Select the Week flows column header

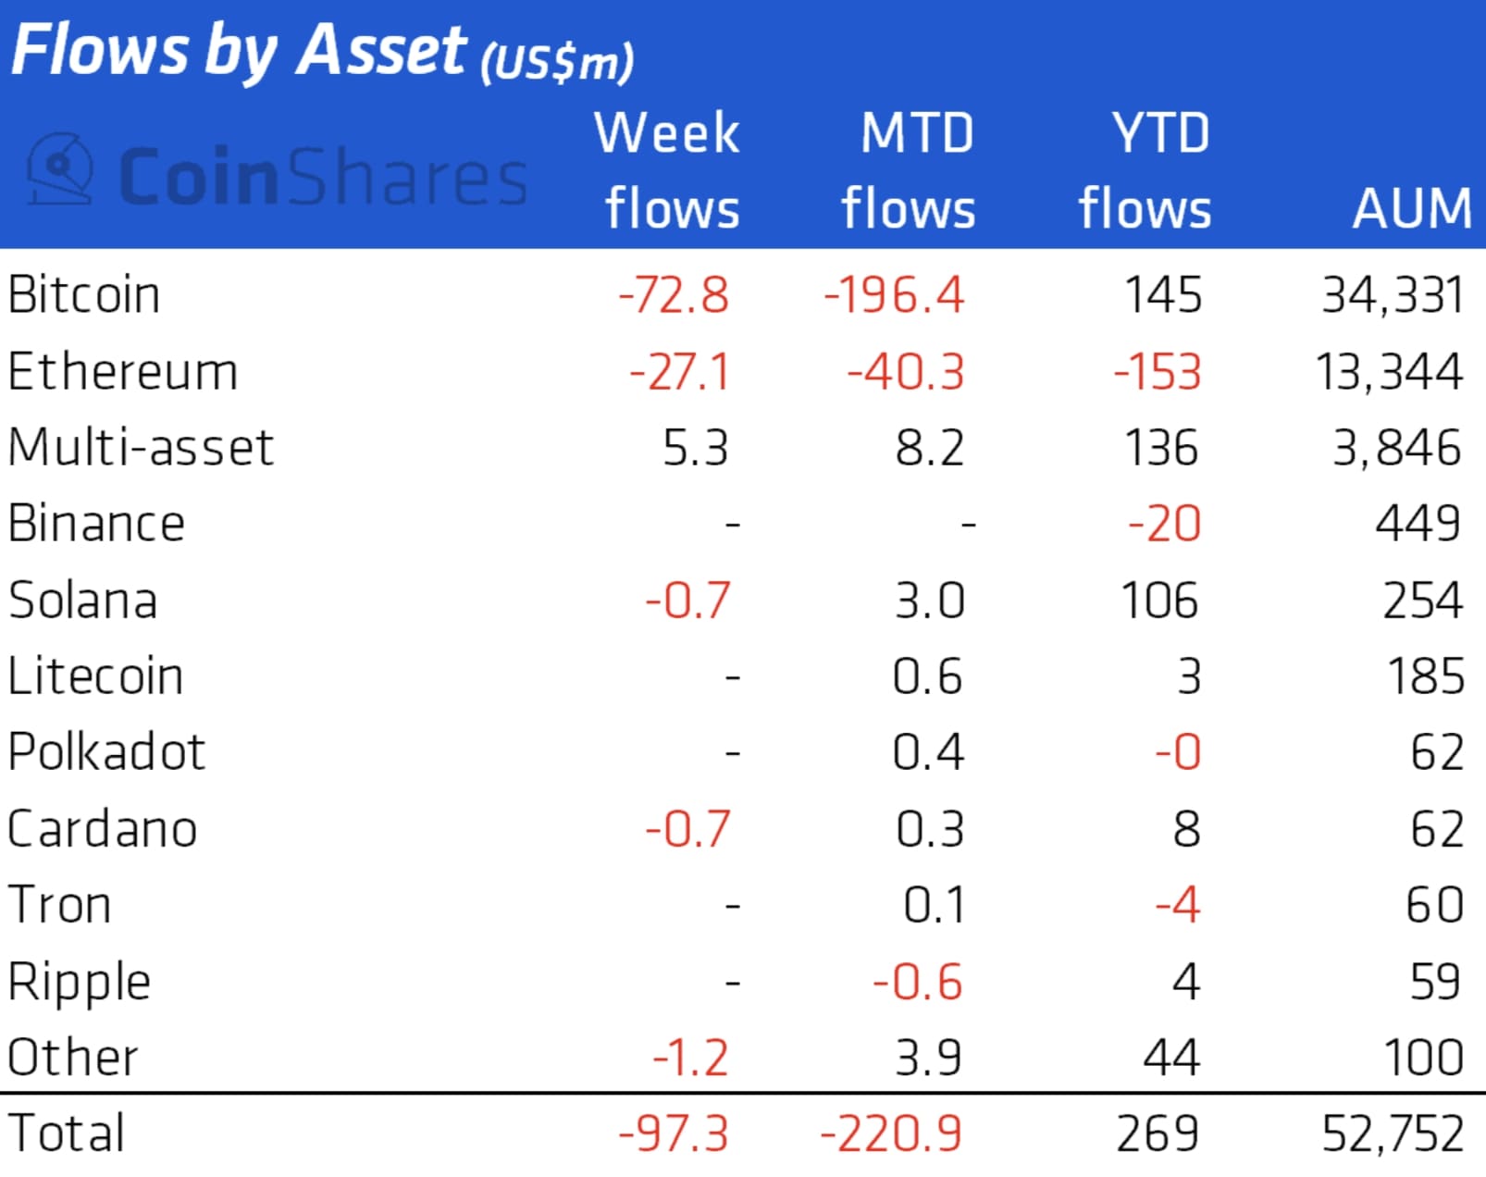click(669, 170)
